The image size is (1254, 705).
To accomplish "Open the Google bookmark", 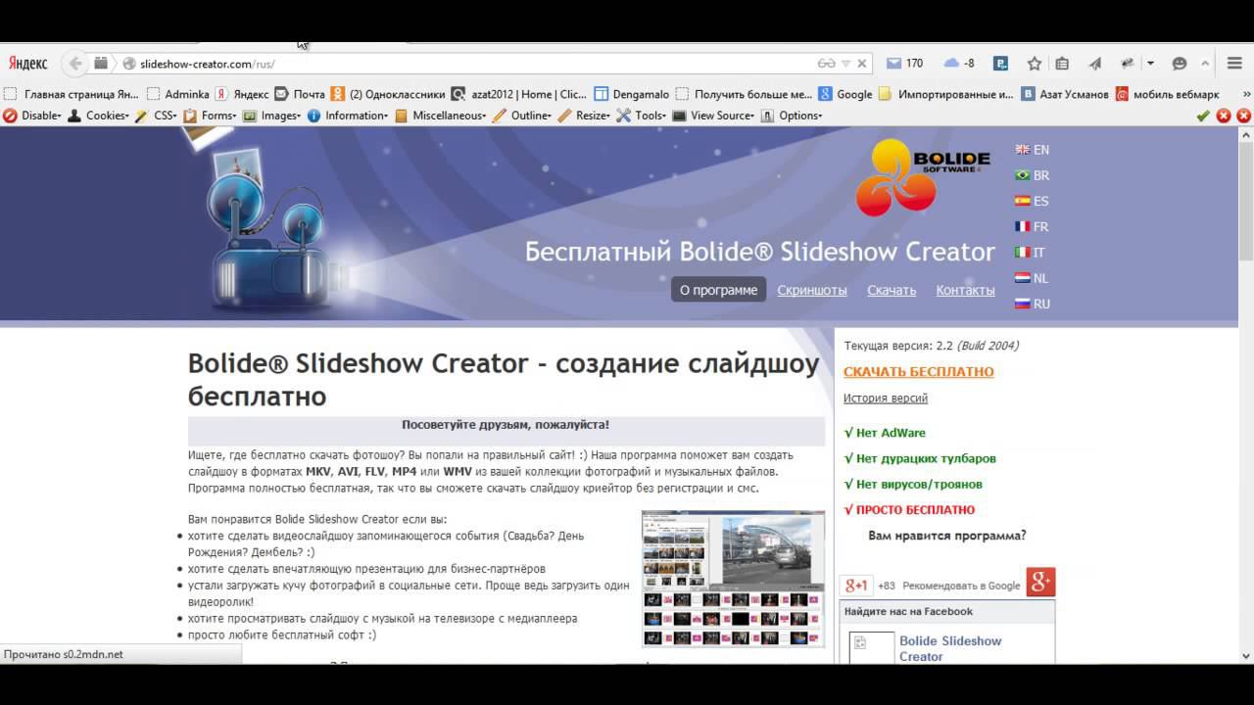I will coord(845,95).
